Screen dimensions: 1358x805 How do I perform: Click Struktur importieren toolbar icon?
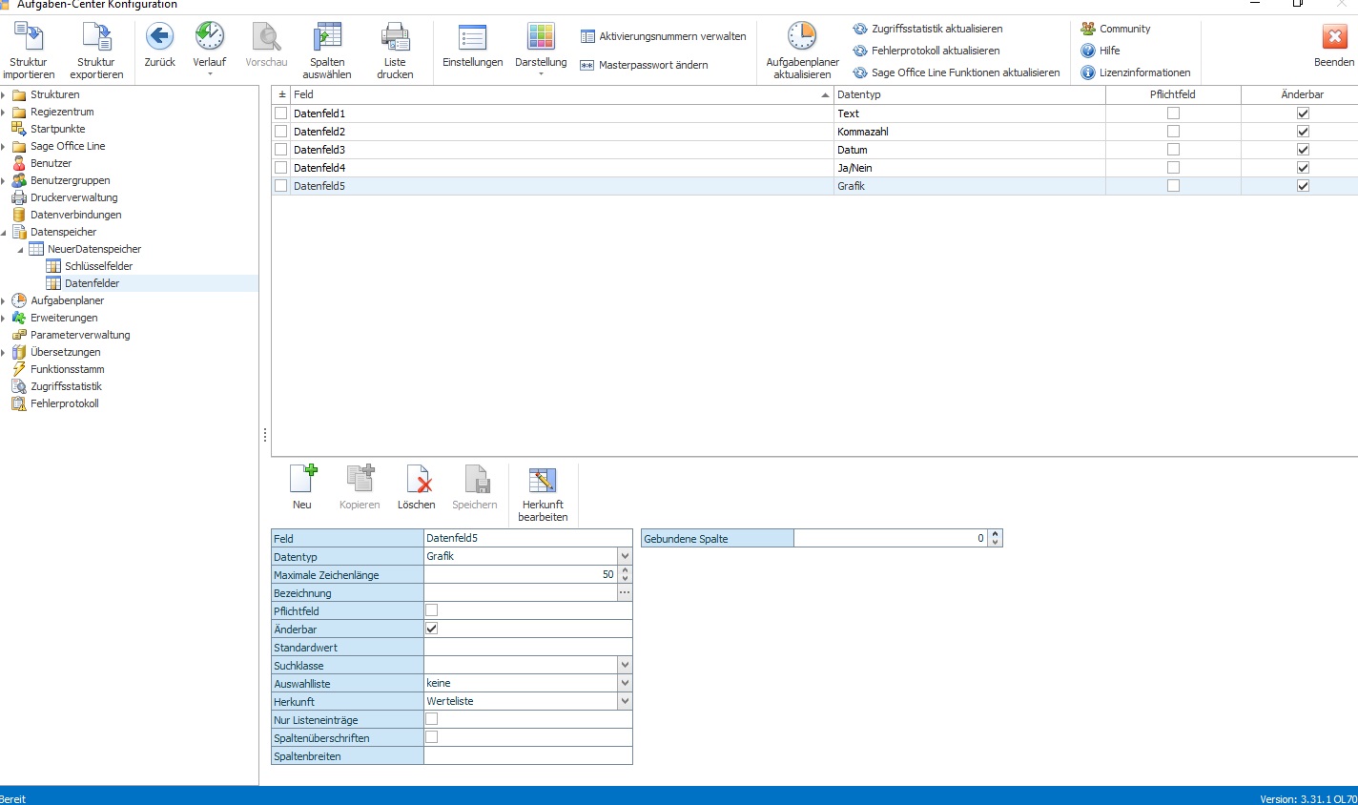28,36
